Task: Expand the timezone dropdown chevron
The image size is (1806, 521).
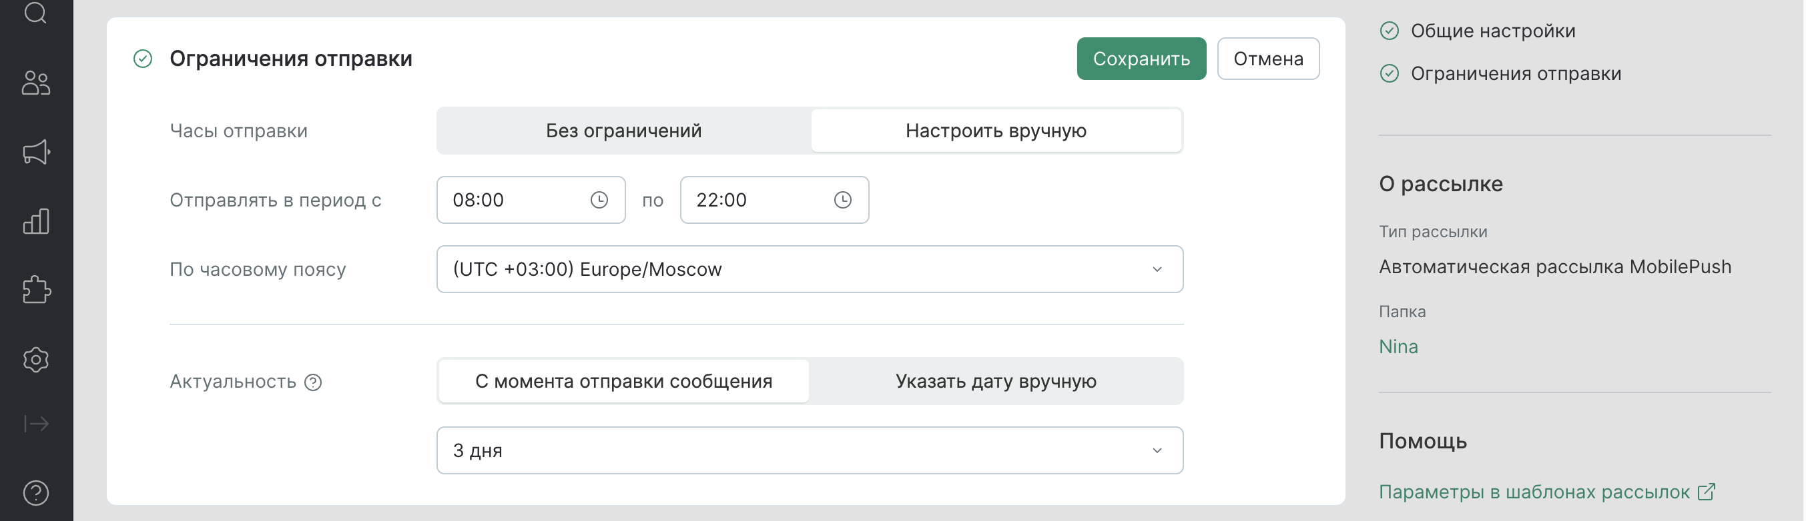Action: (1157, 270)
